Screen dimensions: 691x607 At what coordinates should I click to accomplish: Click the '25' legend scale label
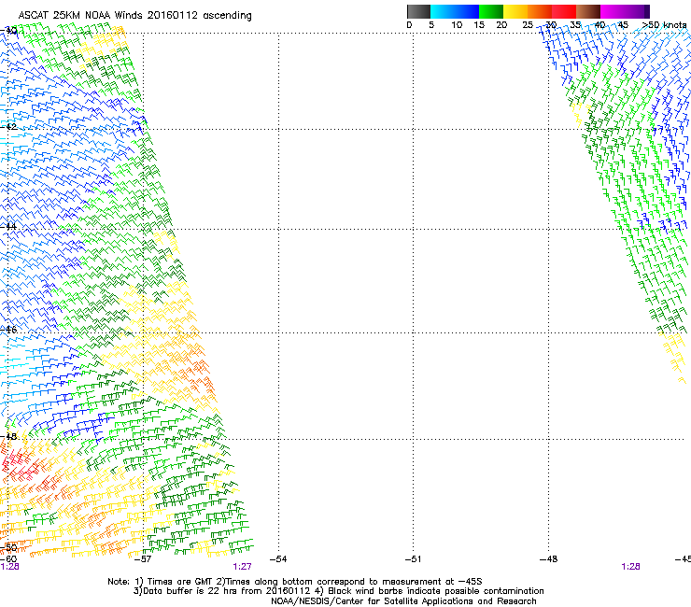[x=528, y=25]
